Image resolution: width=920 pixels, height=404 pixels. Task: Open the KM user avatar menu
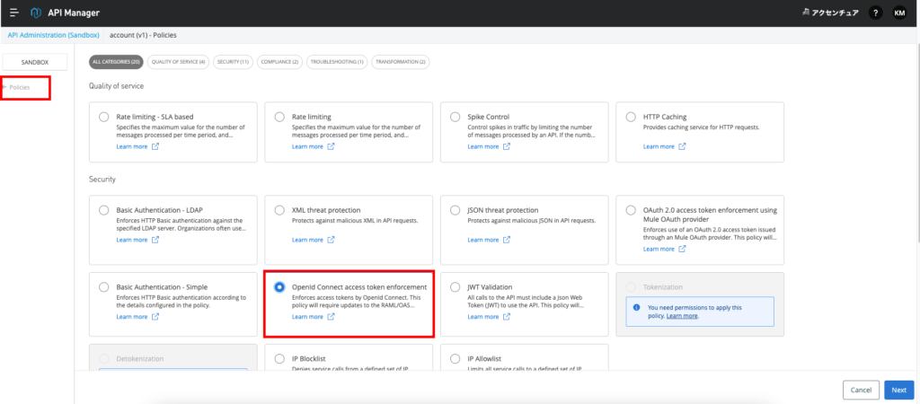coord(899,13)
